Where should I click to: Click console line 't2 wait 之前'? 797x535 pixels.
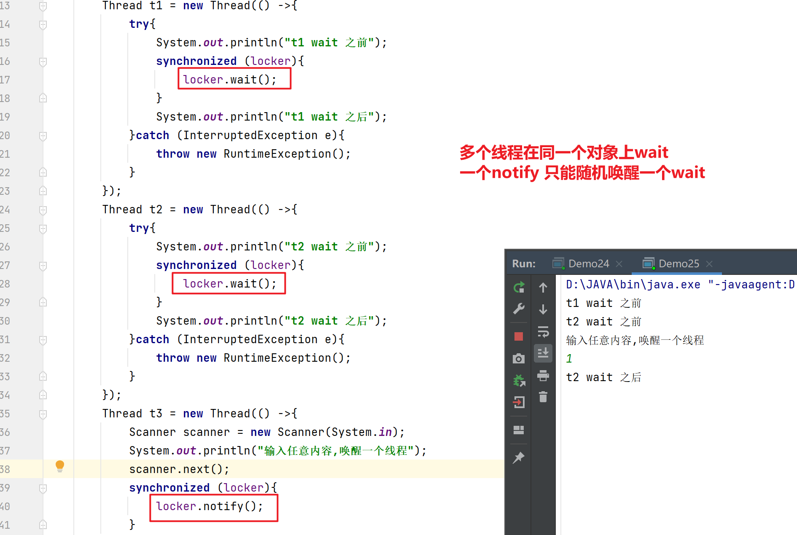pyautogui.click(x=603, y=322)
